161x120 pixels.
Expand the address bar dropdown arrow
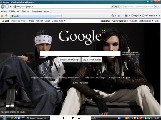(x=112, y=7)
